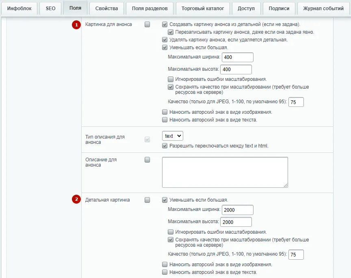The width and height of the screenshot is (351, 278).
Task: Focus preview picture Максимальная ширина field with 400
Action: [x=238, y=57]
